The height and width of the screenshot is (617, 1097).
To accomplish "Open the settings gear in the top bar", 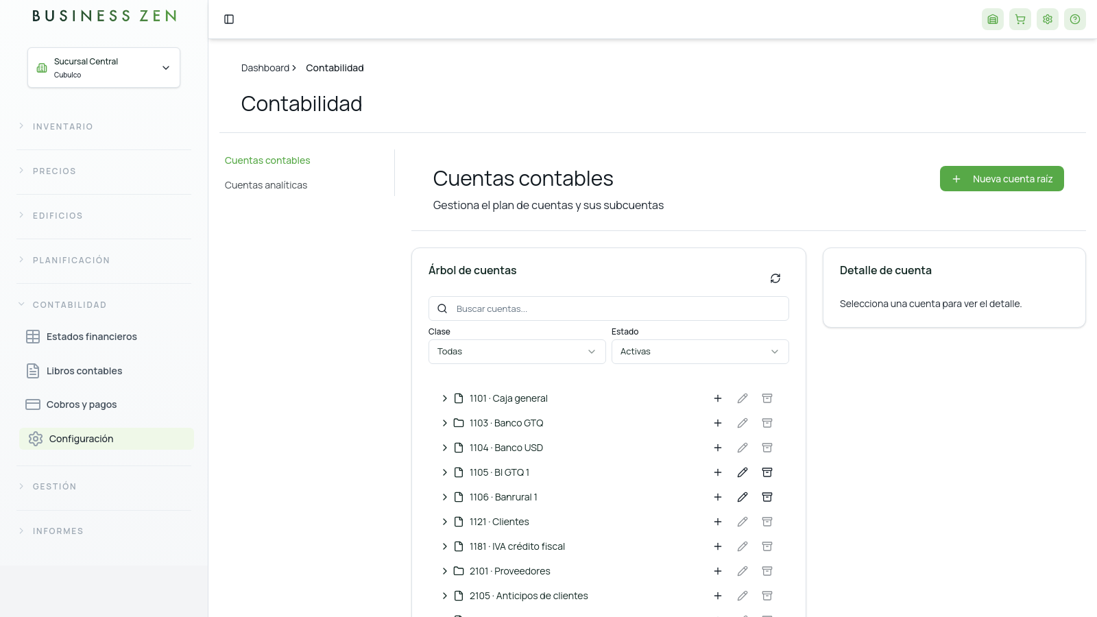I will [x=1048, y=19].
